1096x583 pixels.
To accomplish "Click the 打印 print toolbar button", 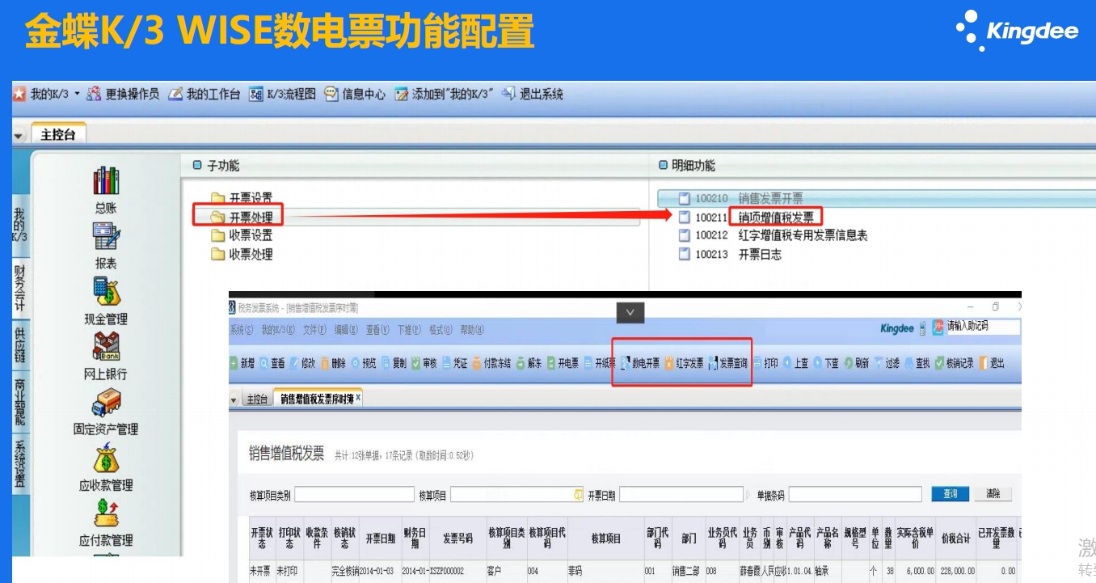I will [765, 364].
